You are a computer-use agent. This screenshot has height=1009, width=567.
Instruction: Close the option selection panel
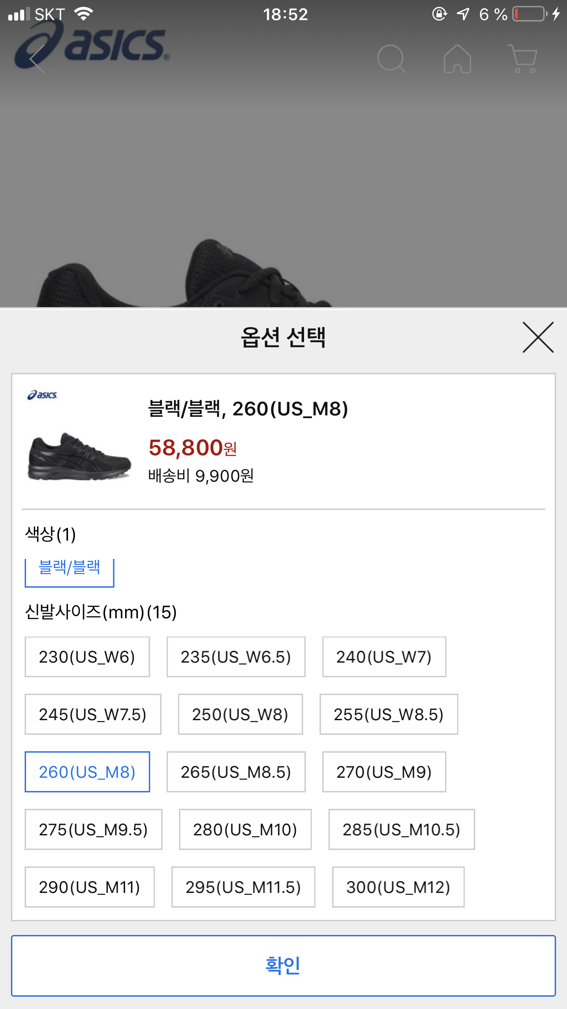pos(538,337)
